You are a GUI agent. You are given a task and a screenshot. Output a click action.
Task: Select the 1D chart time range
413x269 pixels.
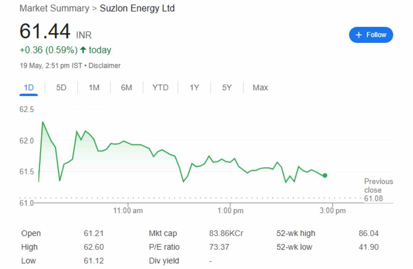[x=28, y=87]
